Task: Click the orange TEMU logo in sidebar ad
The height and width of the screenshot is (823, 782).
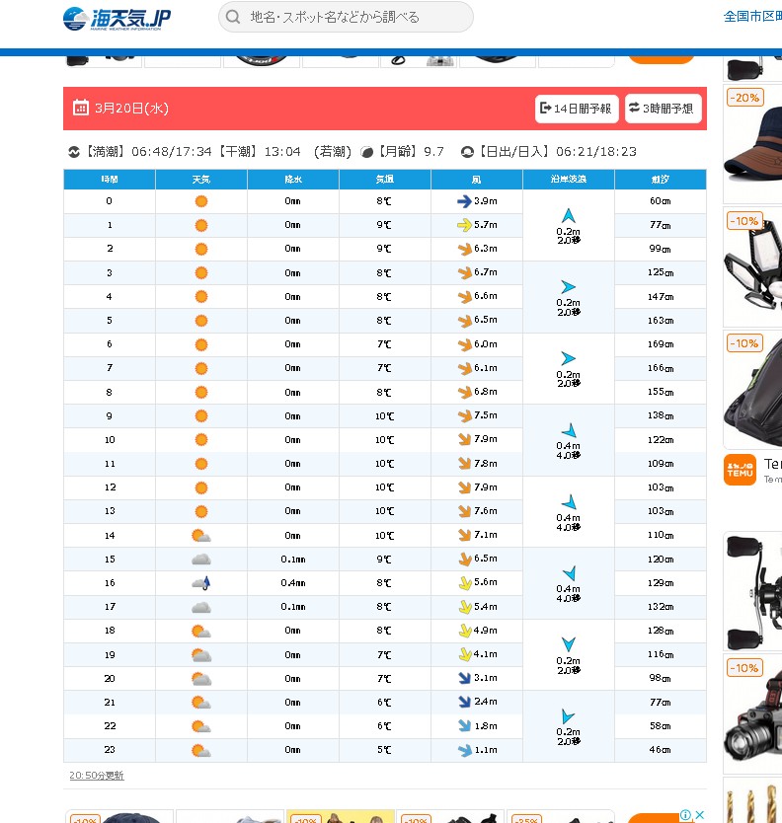Action: point(741,470)
